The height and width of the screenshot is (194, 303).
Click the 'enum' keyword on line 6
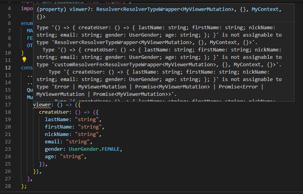click(x=27, y=23)
